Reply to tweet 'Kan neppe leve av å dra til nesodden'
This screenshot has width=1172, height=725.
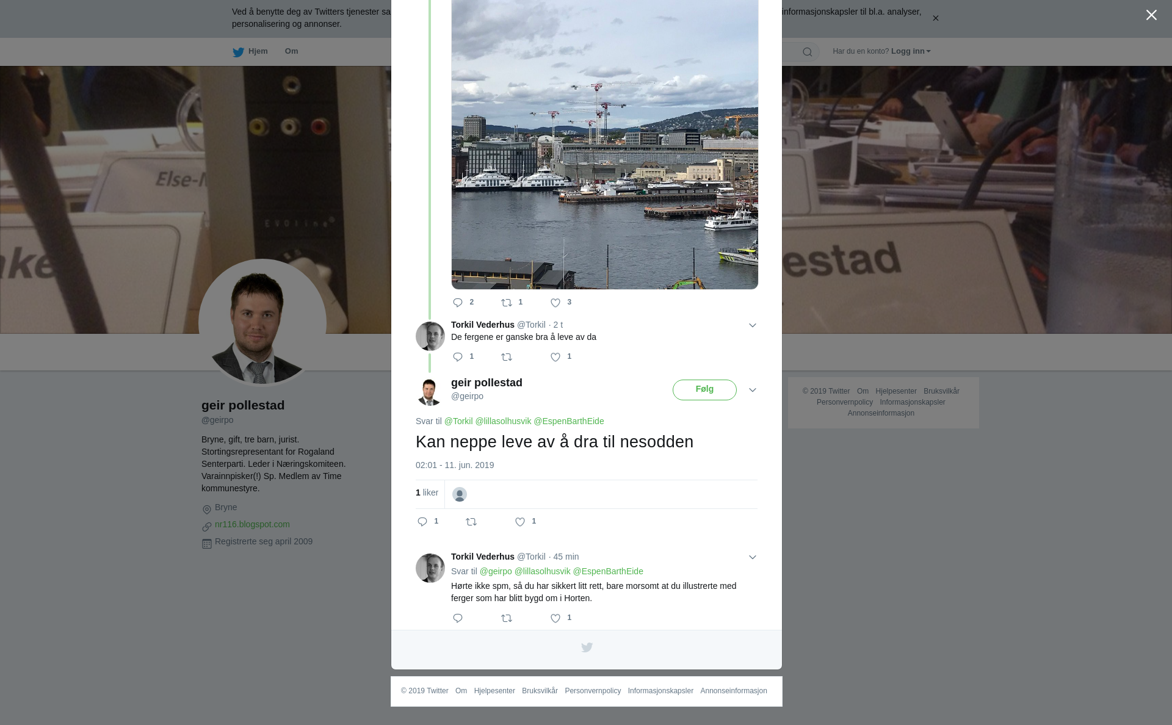point(422,522)
